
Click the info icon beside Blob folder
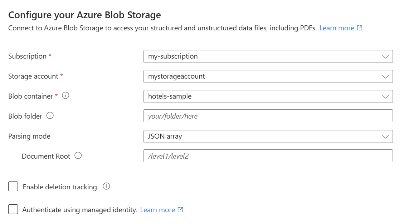click(x=50, y=116)
